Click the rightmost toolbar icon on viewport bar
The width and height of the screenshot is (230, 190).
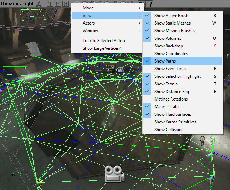(149, 4)
